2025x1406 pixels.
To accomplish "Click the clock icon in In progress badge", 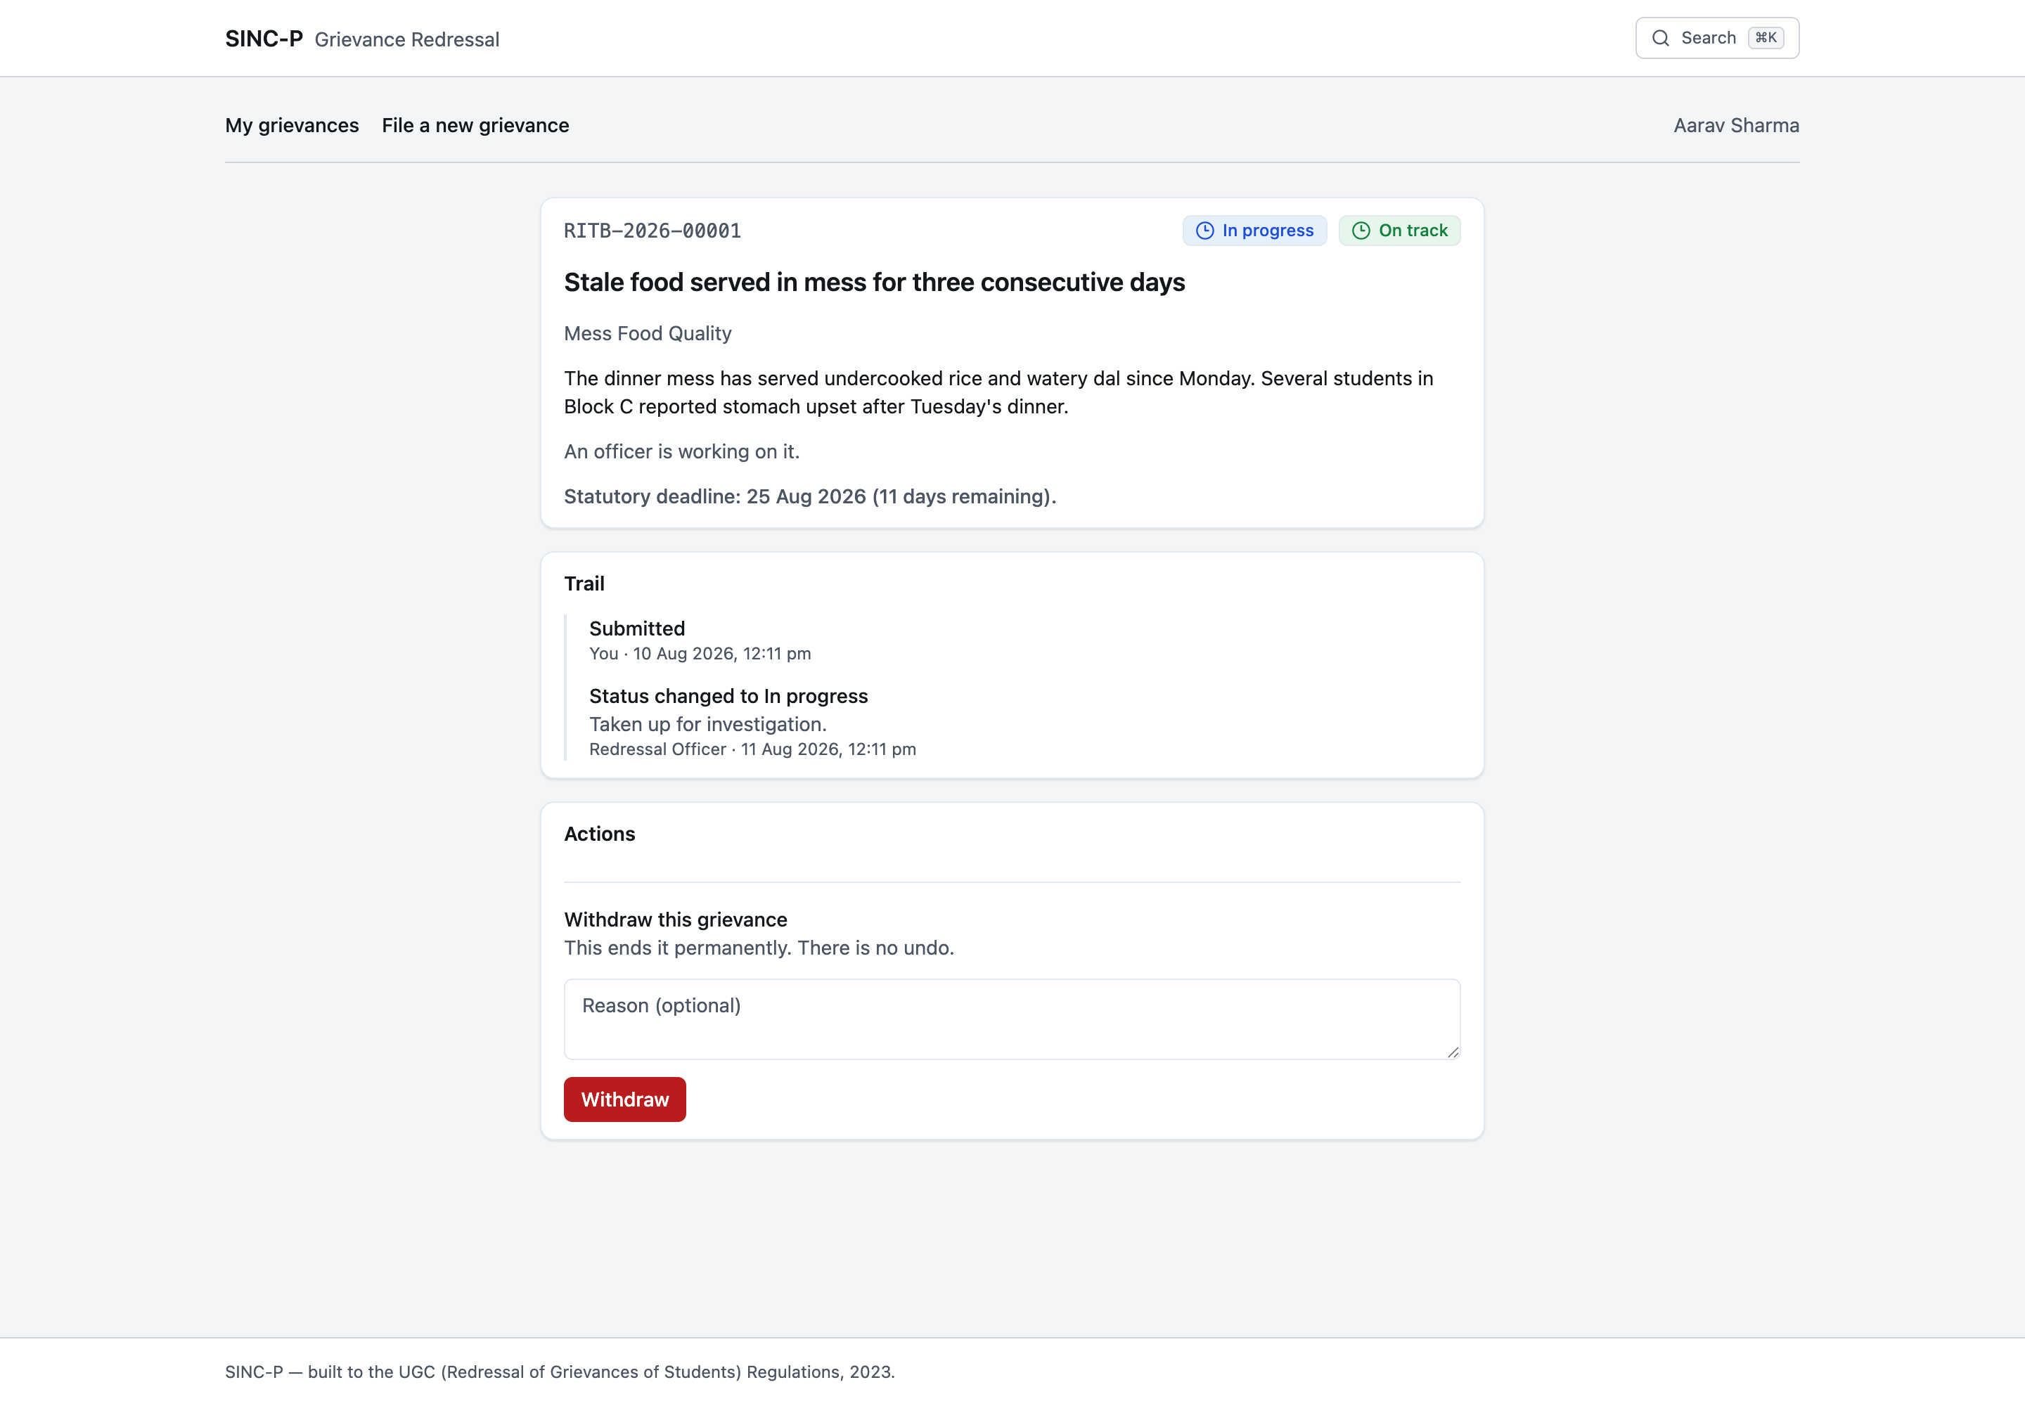I will [x=1204, y=231].
